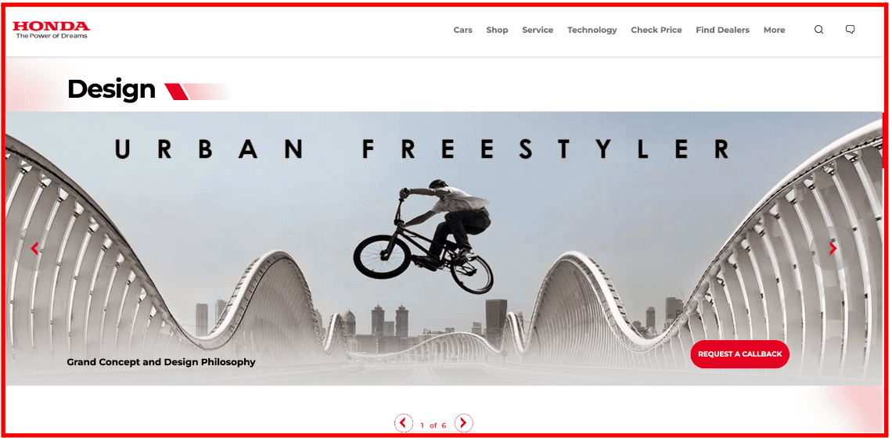Click the pagination next circle arrow
Viewport: 892px width, 441px height.
tap(464, 423)
